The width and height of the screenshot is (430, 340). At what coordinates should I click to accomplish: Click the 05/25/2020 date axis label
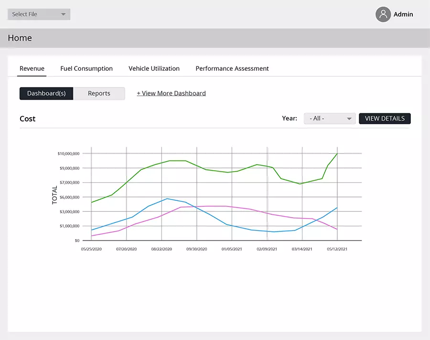(x=91, y=249)
